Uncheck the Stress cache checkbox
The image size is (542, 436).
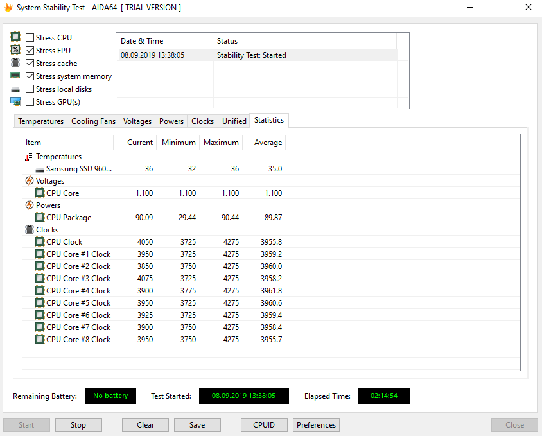30,64
